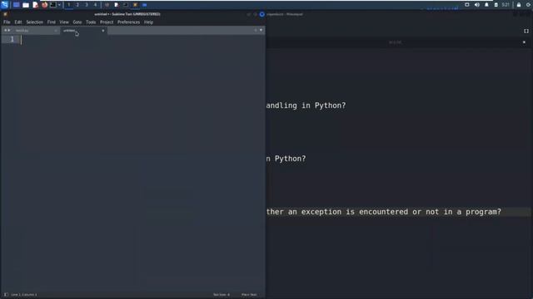Close the first Sublime file tab
The height and width of the screenshot is (299, 533).
click(56, 31)
